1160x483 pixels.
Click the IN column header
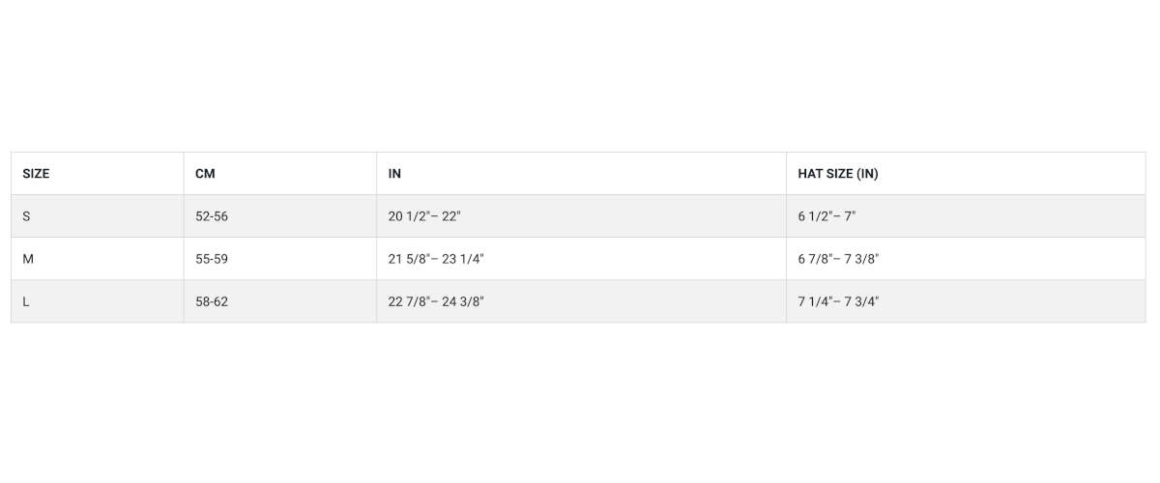click(394, 174)
